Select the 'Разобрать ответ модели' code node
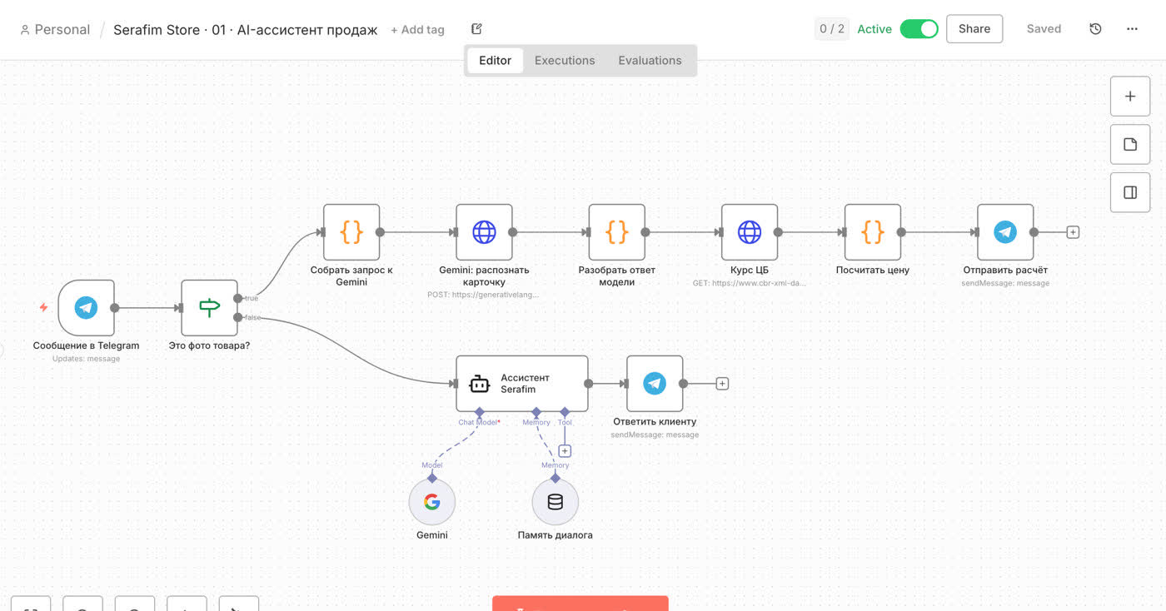 click(x=616, y=232)
